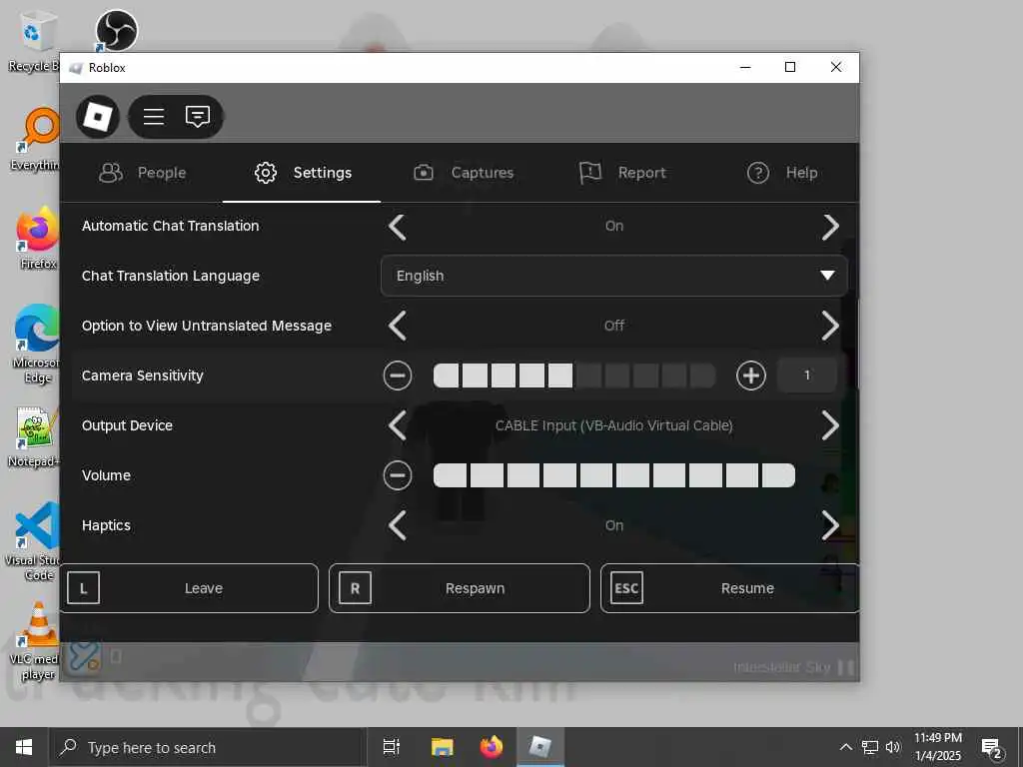Decrease Volume with minus button
This screenshot has height=767, width=1023.
398,475
